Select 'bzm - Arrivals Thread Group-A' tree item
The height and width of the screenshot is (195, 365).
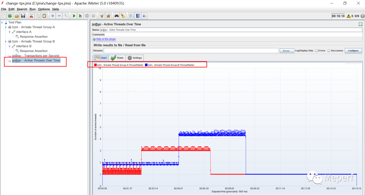coord(33,27)
